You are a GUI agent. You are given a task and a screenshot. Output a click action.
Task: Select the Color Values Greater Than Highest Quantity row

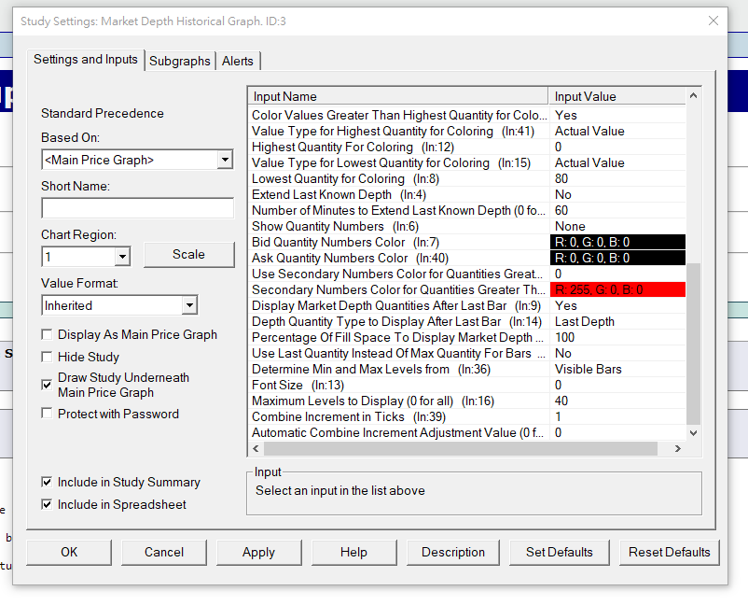pyautogui.click(x=467, y=115)
